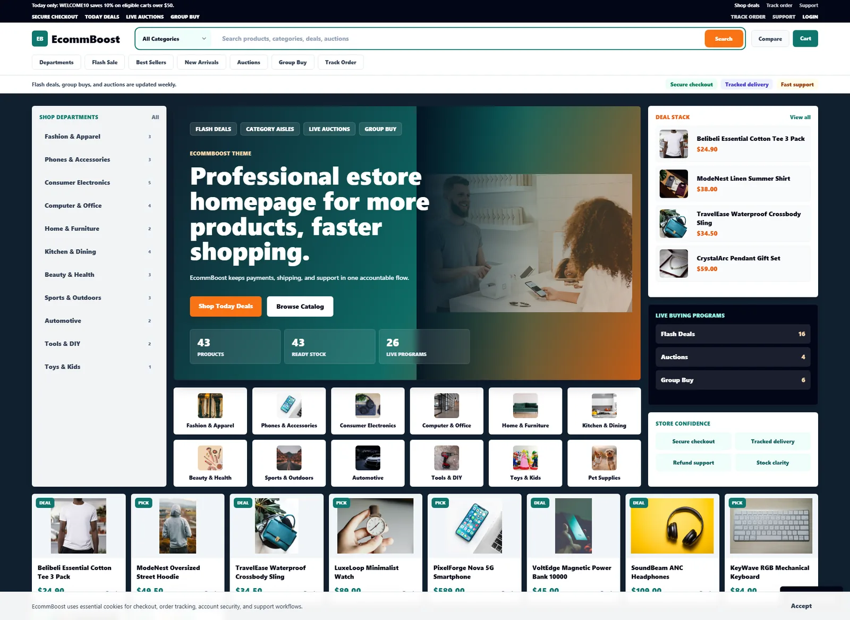Click LOGIN in top bar
This screenshot has width=850, height=620.
[x=810, y=17]
